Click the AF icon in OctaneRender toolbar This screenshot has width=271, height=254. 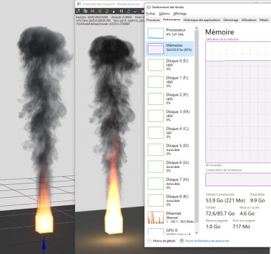tap(135, 11)
